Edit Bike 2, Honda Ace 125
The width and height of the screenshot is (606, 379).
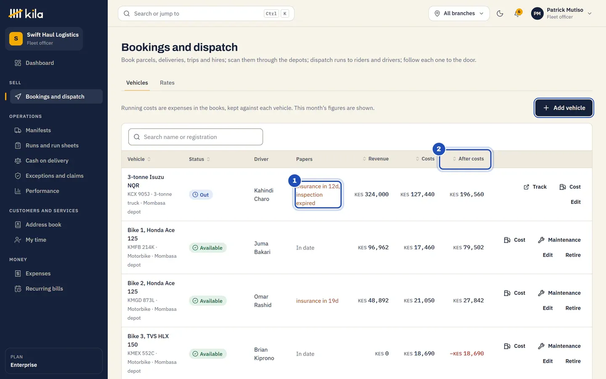click(548, 308)
